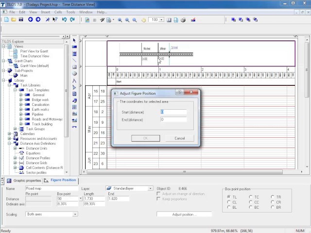Click the Adjust position button
Image resolution: width=311 pixels, height=233 pixels.
[x=184, y=214]
